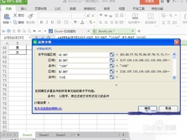This screenshot has width=187, height=140.
Task: Switch to Docer-在线模板 document tab
Action: point(65,31)
